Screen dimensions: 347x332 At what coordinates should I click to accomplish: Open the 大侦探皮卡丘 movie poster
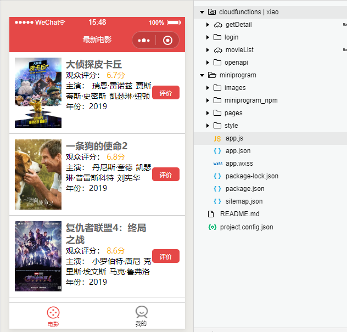38,93
